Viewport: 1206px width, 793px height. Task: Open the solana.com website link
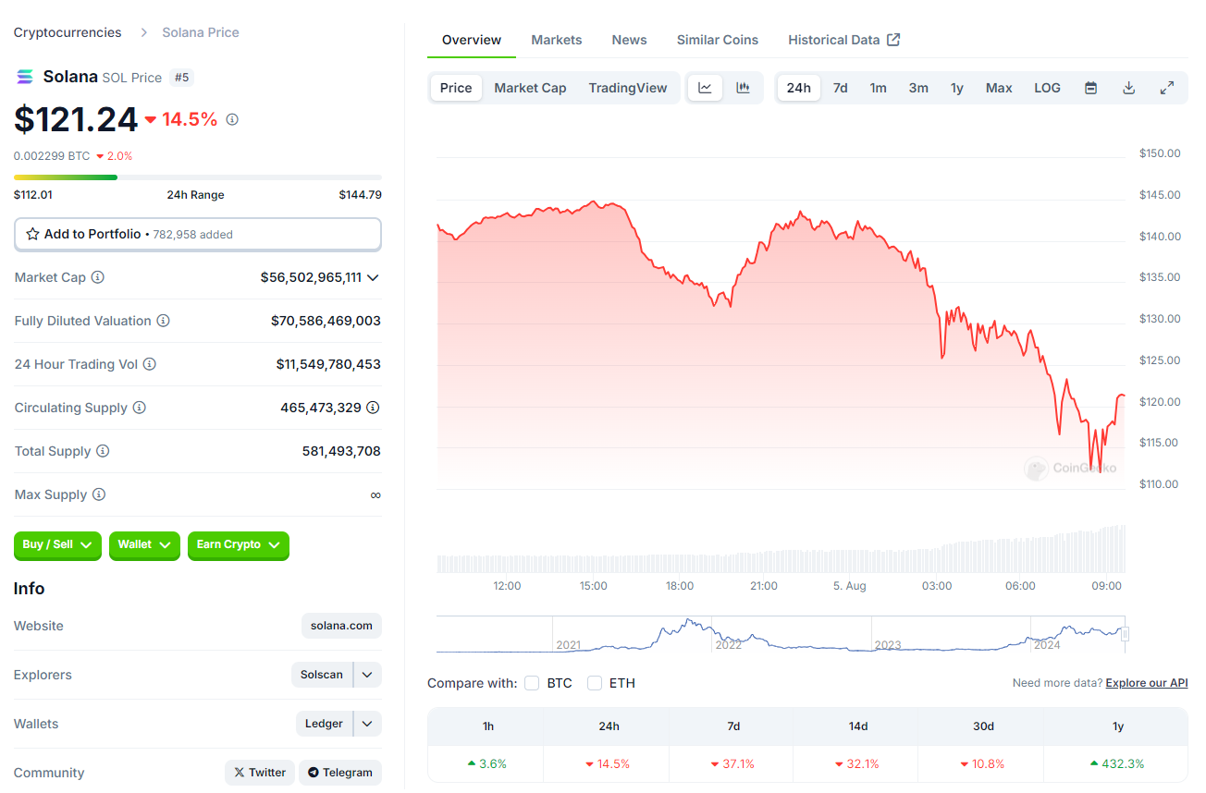click(x=341, y=626)
